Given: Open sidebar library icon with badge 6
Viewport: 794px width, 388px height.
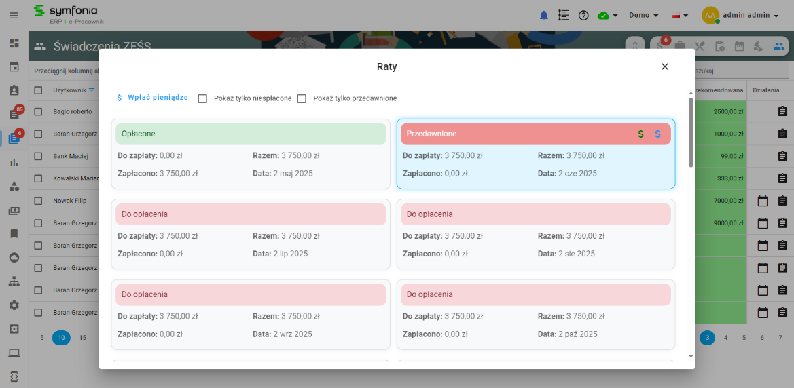Looking at the screenshot, I should point(14,138).
